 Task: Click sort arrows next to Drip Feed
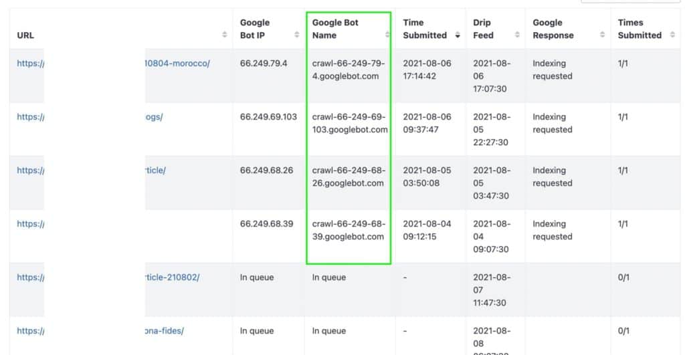tap(517, 35)
